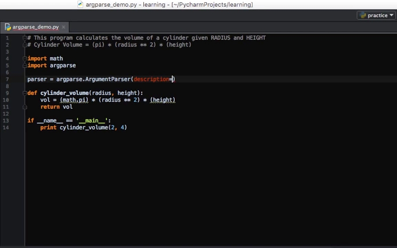The image size is (397, 248).
Task: Click the underlined '(height)' on line 10
Action: pyautogui.click(x=162, y=100)
